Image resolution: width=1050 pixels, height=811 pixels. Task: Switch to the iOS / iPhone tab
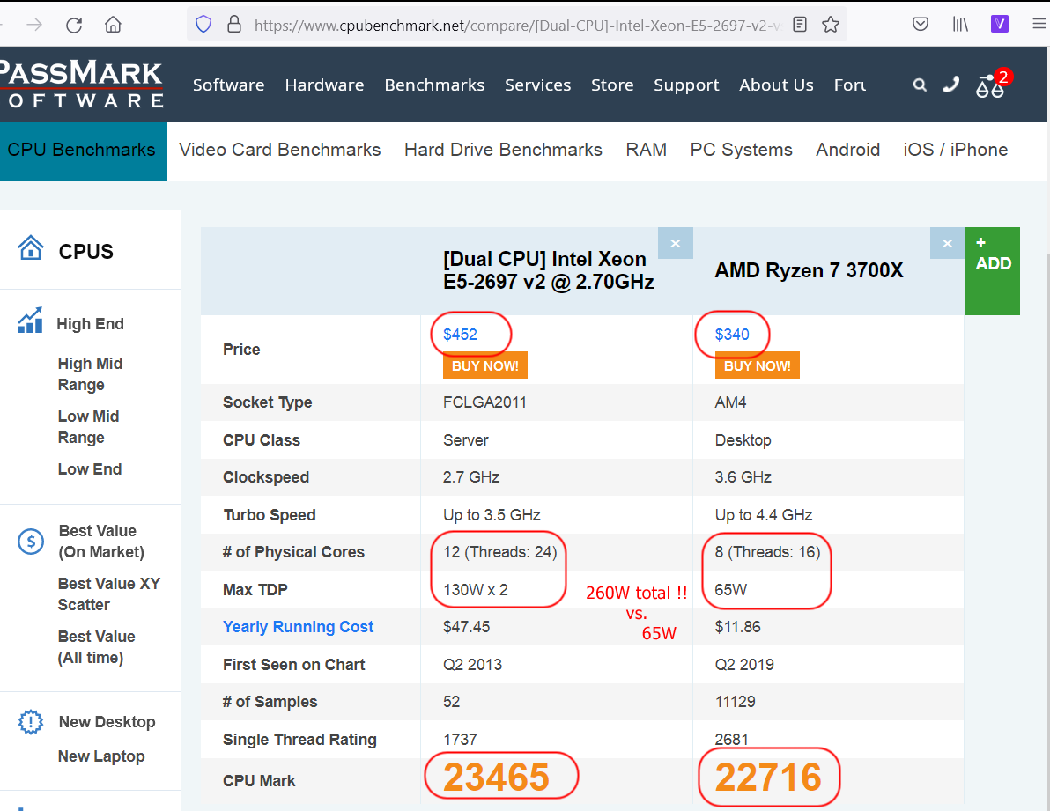click(956, 150)
